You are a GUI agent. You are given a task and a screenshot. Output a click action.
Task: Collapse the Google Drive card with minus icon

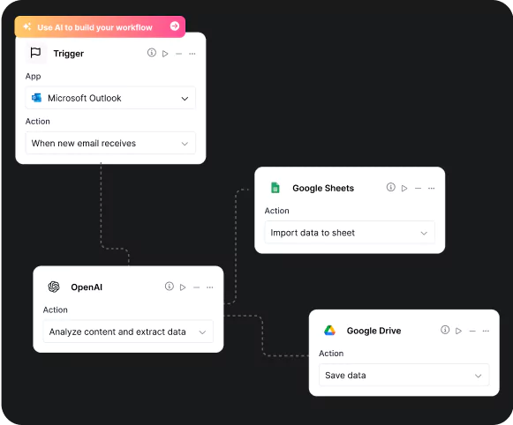pyautogui.click(x=472, y=331)
